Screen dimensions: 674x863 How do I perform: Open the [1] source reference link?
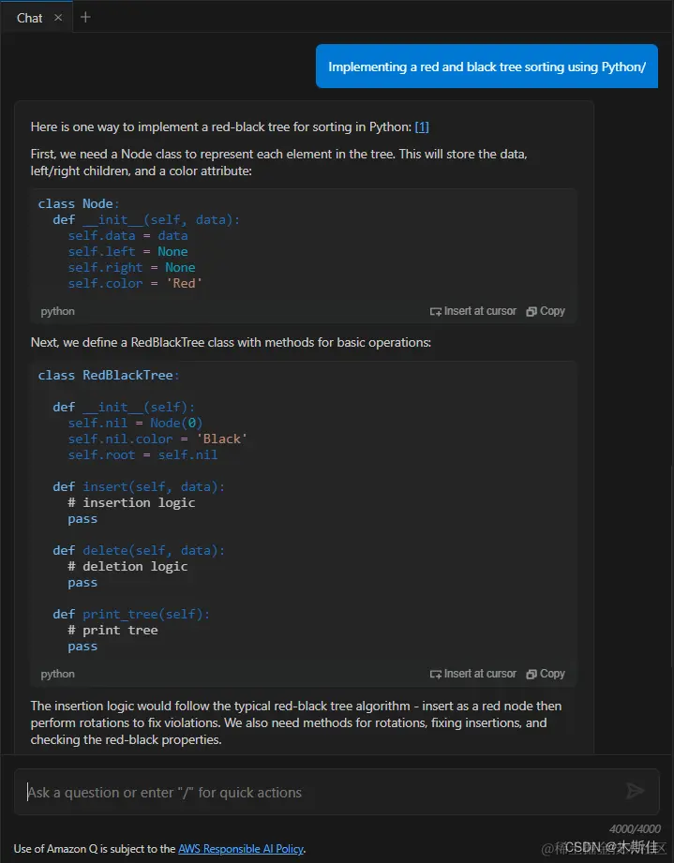(422, 127)
